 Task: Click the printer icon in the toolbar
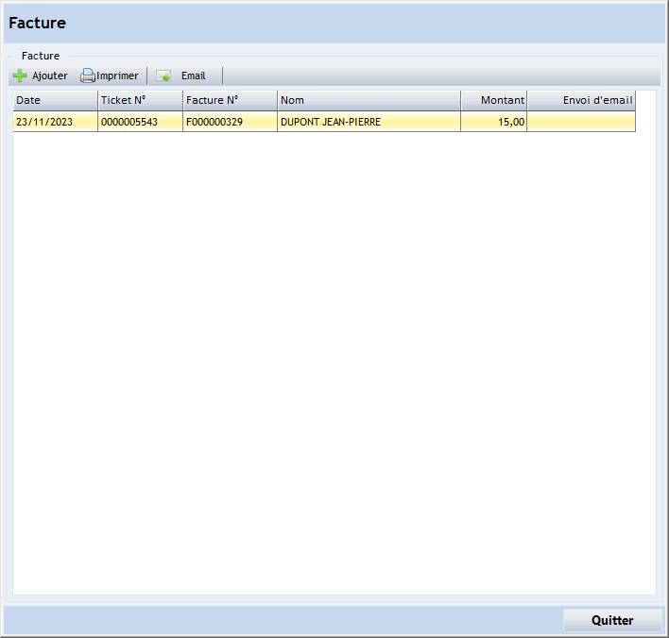click(87, 76)
